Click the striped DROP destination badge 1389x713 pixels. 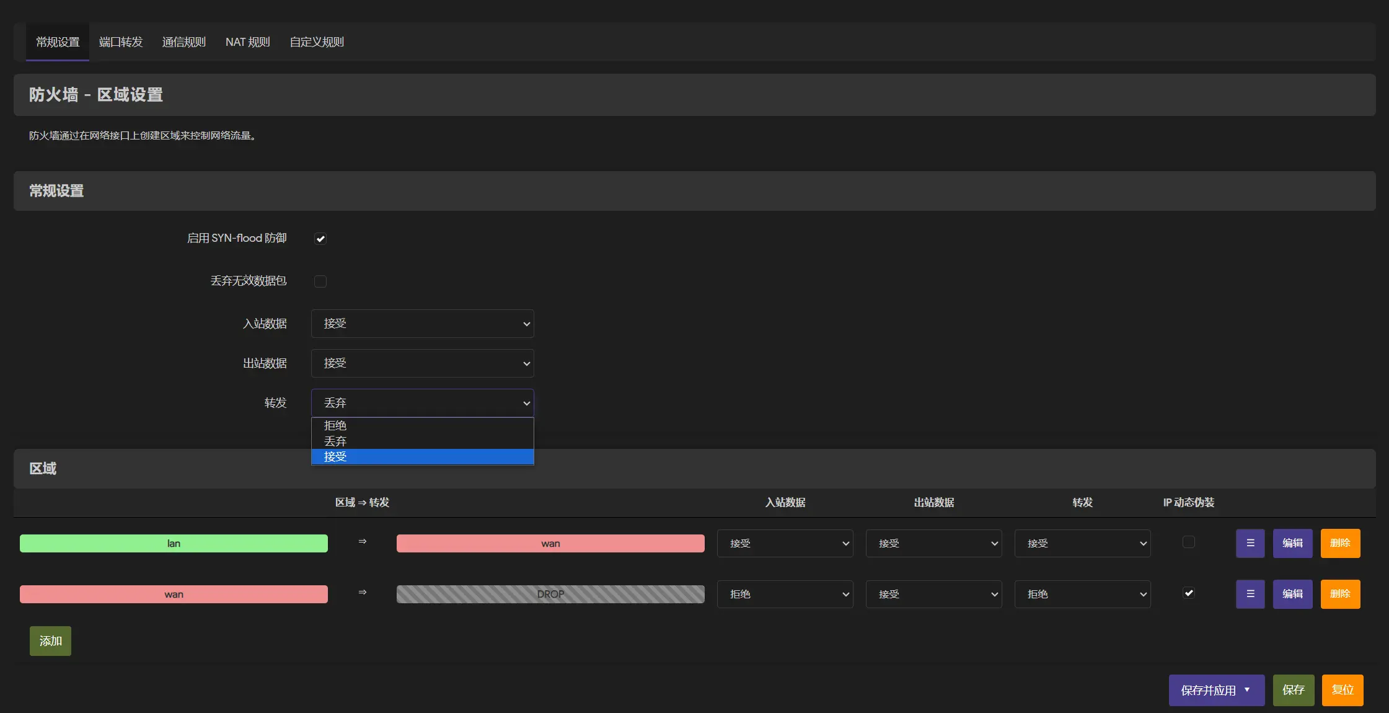(x=550, y=594)
